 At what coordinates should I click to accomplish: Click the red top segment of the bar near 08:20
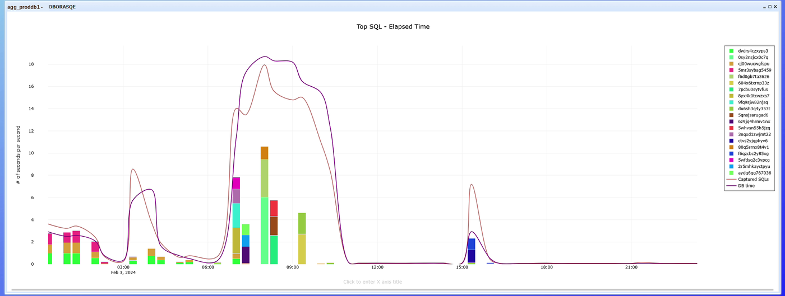tap(274, 208)
